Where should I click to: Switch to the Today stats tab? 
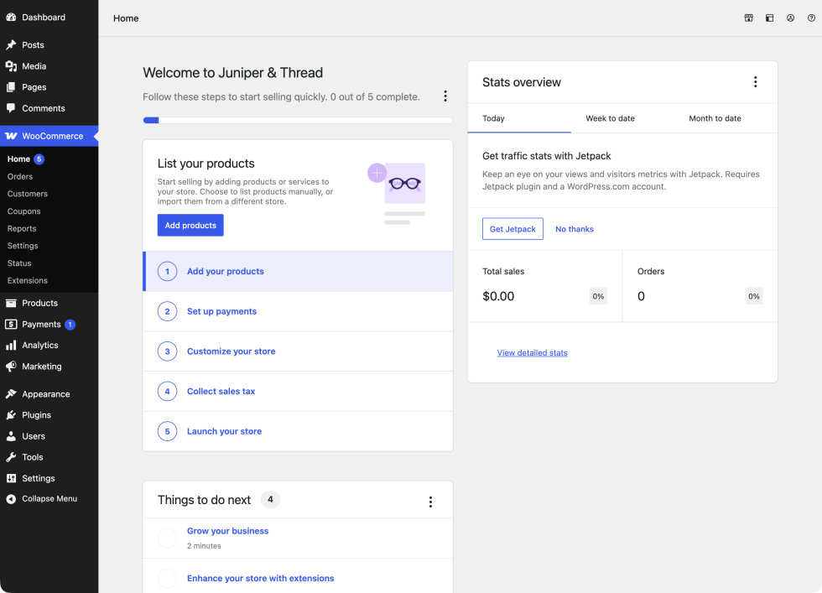[x=519, y=118]
